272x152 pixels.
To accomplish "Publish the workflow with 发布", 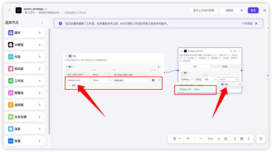I will [253, 10].
